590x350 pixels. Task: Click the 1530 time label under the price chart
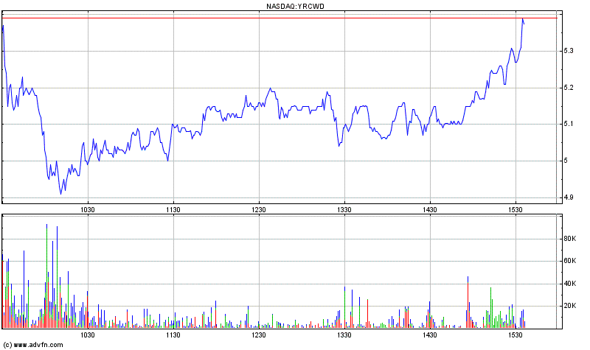tap(515, 209)
